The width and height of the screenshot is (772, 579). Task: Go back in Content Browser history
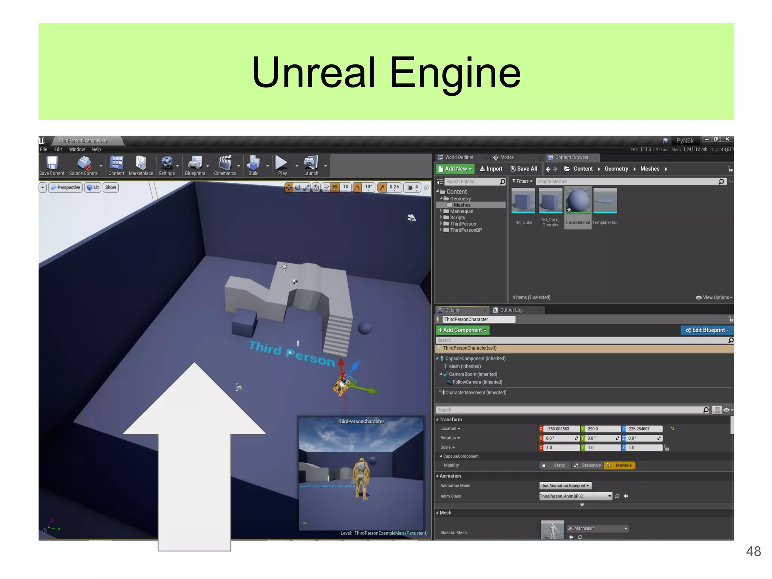548,169
